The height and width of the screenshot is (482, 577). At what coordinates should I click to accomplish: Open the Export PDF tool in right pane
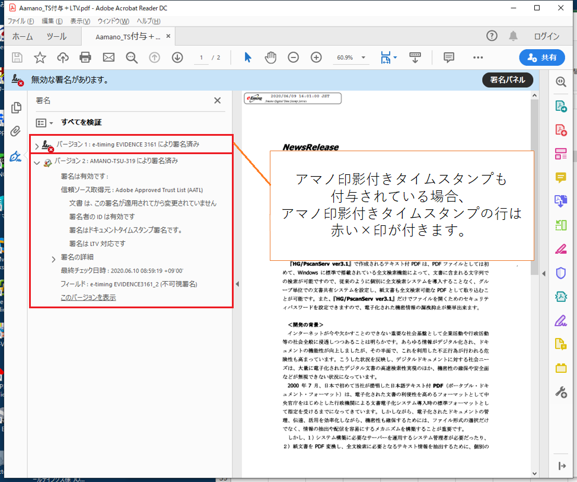coord(561,106)
